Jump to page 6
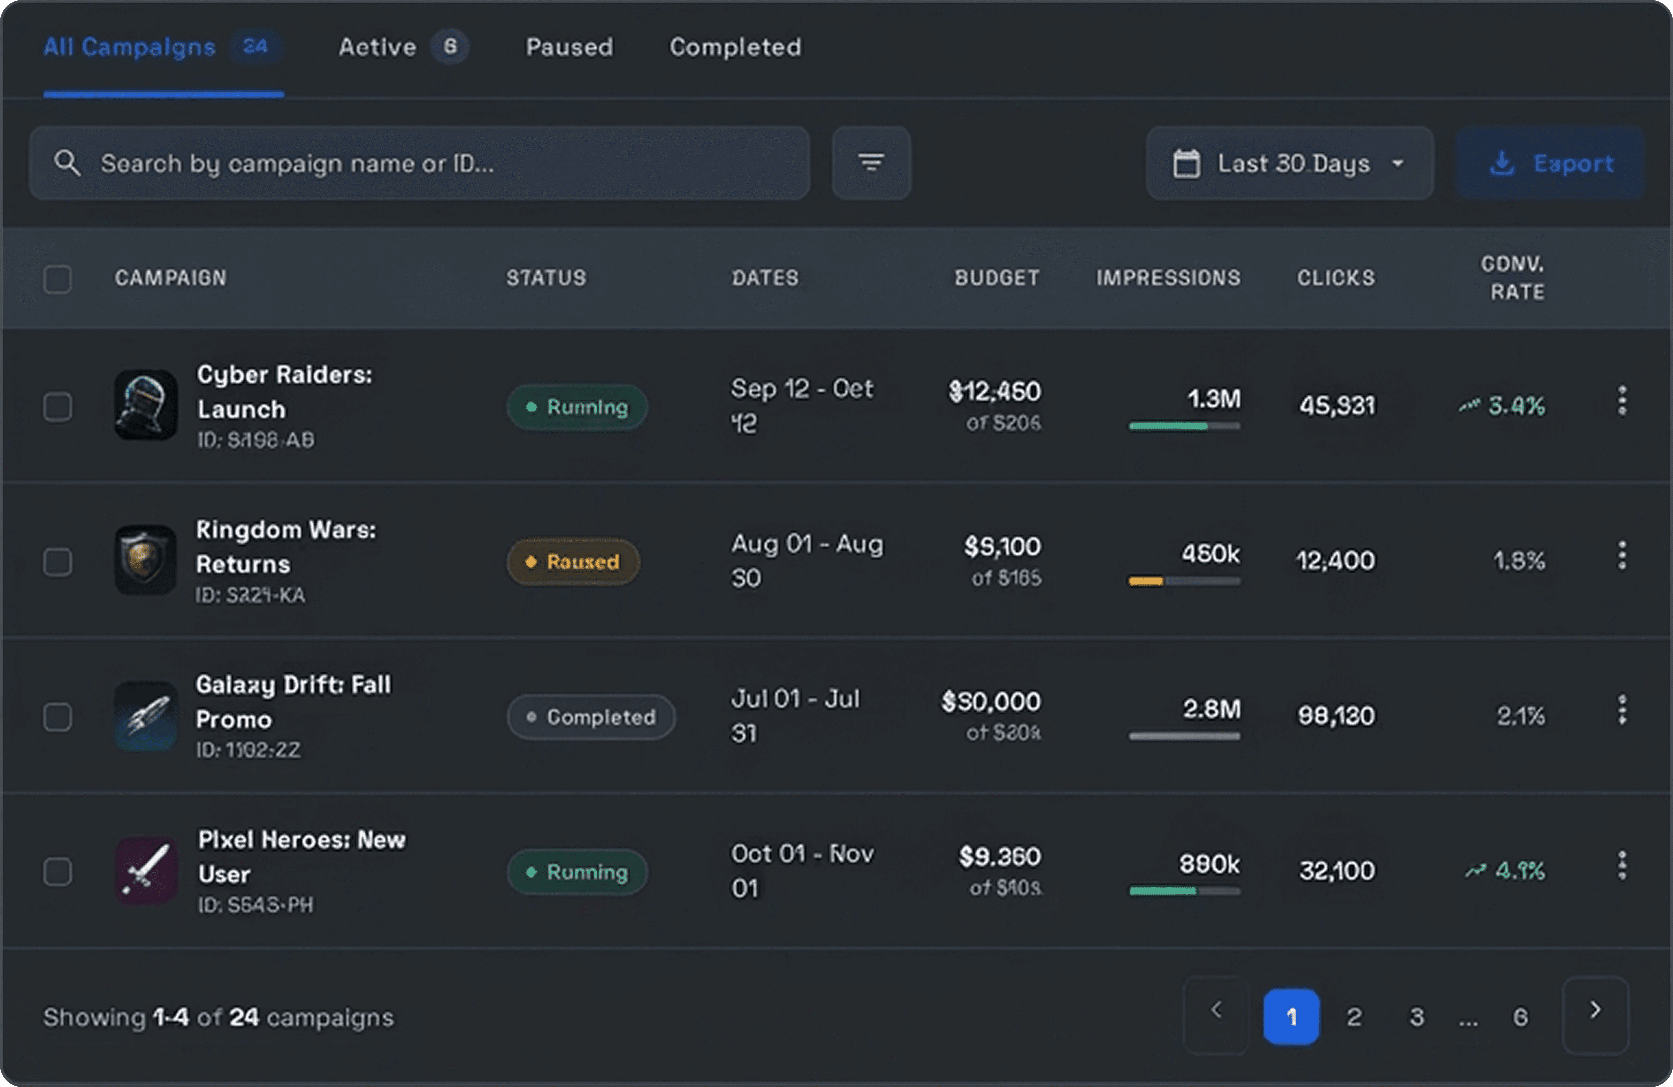This screenshot has width=1673, height=1087. pos(1520,1017)
